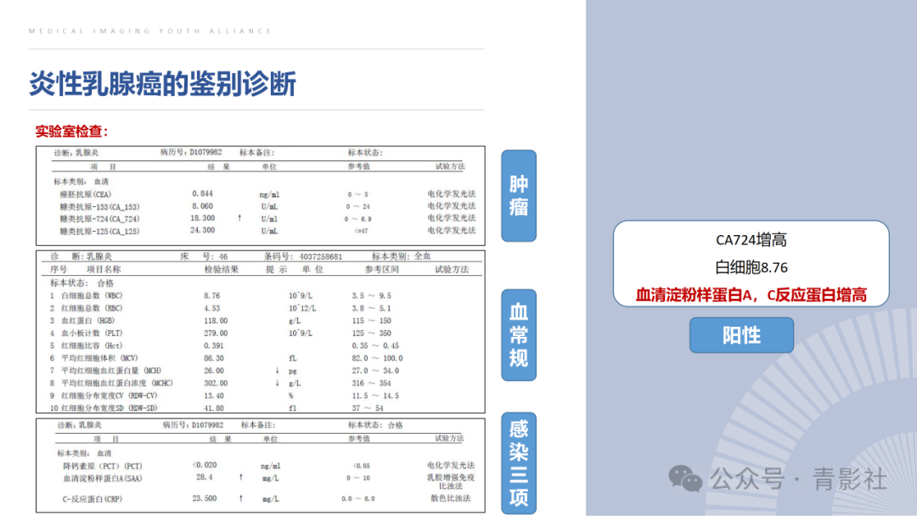Viewport: 917px width, 516px height.
Task: Click the up arrow beside SAA 28.4
Action: (x=240, y=478)
